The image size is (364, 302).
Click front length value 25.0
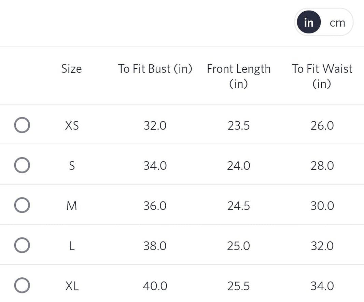[238, 246]
